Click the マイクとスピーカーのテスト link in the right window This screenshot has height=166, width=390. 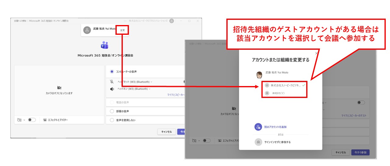point(354,116)
